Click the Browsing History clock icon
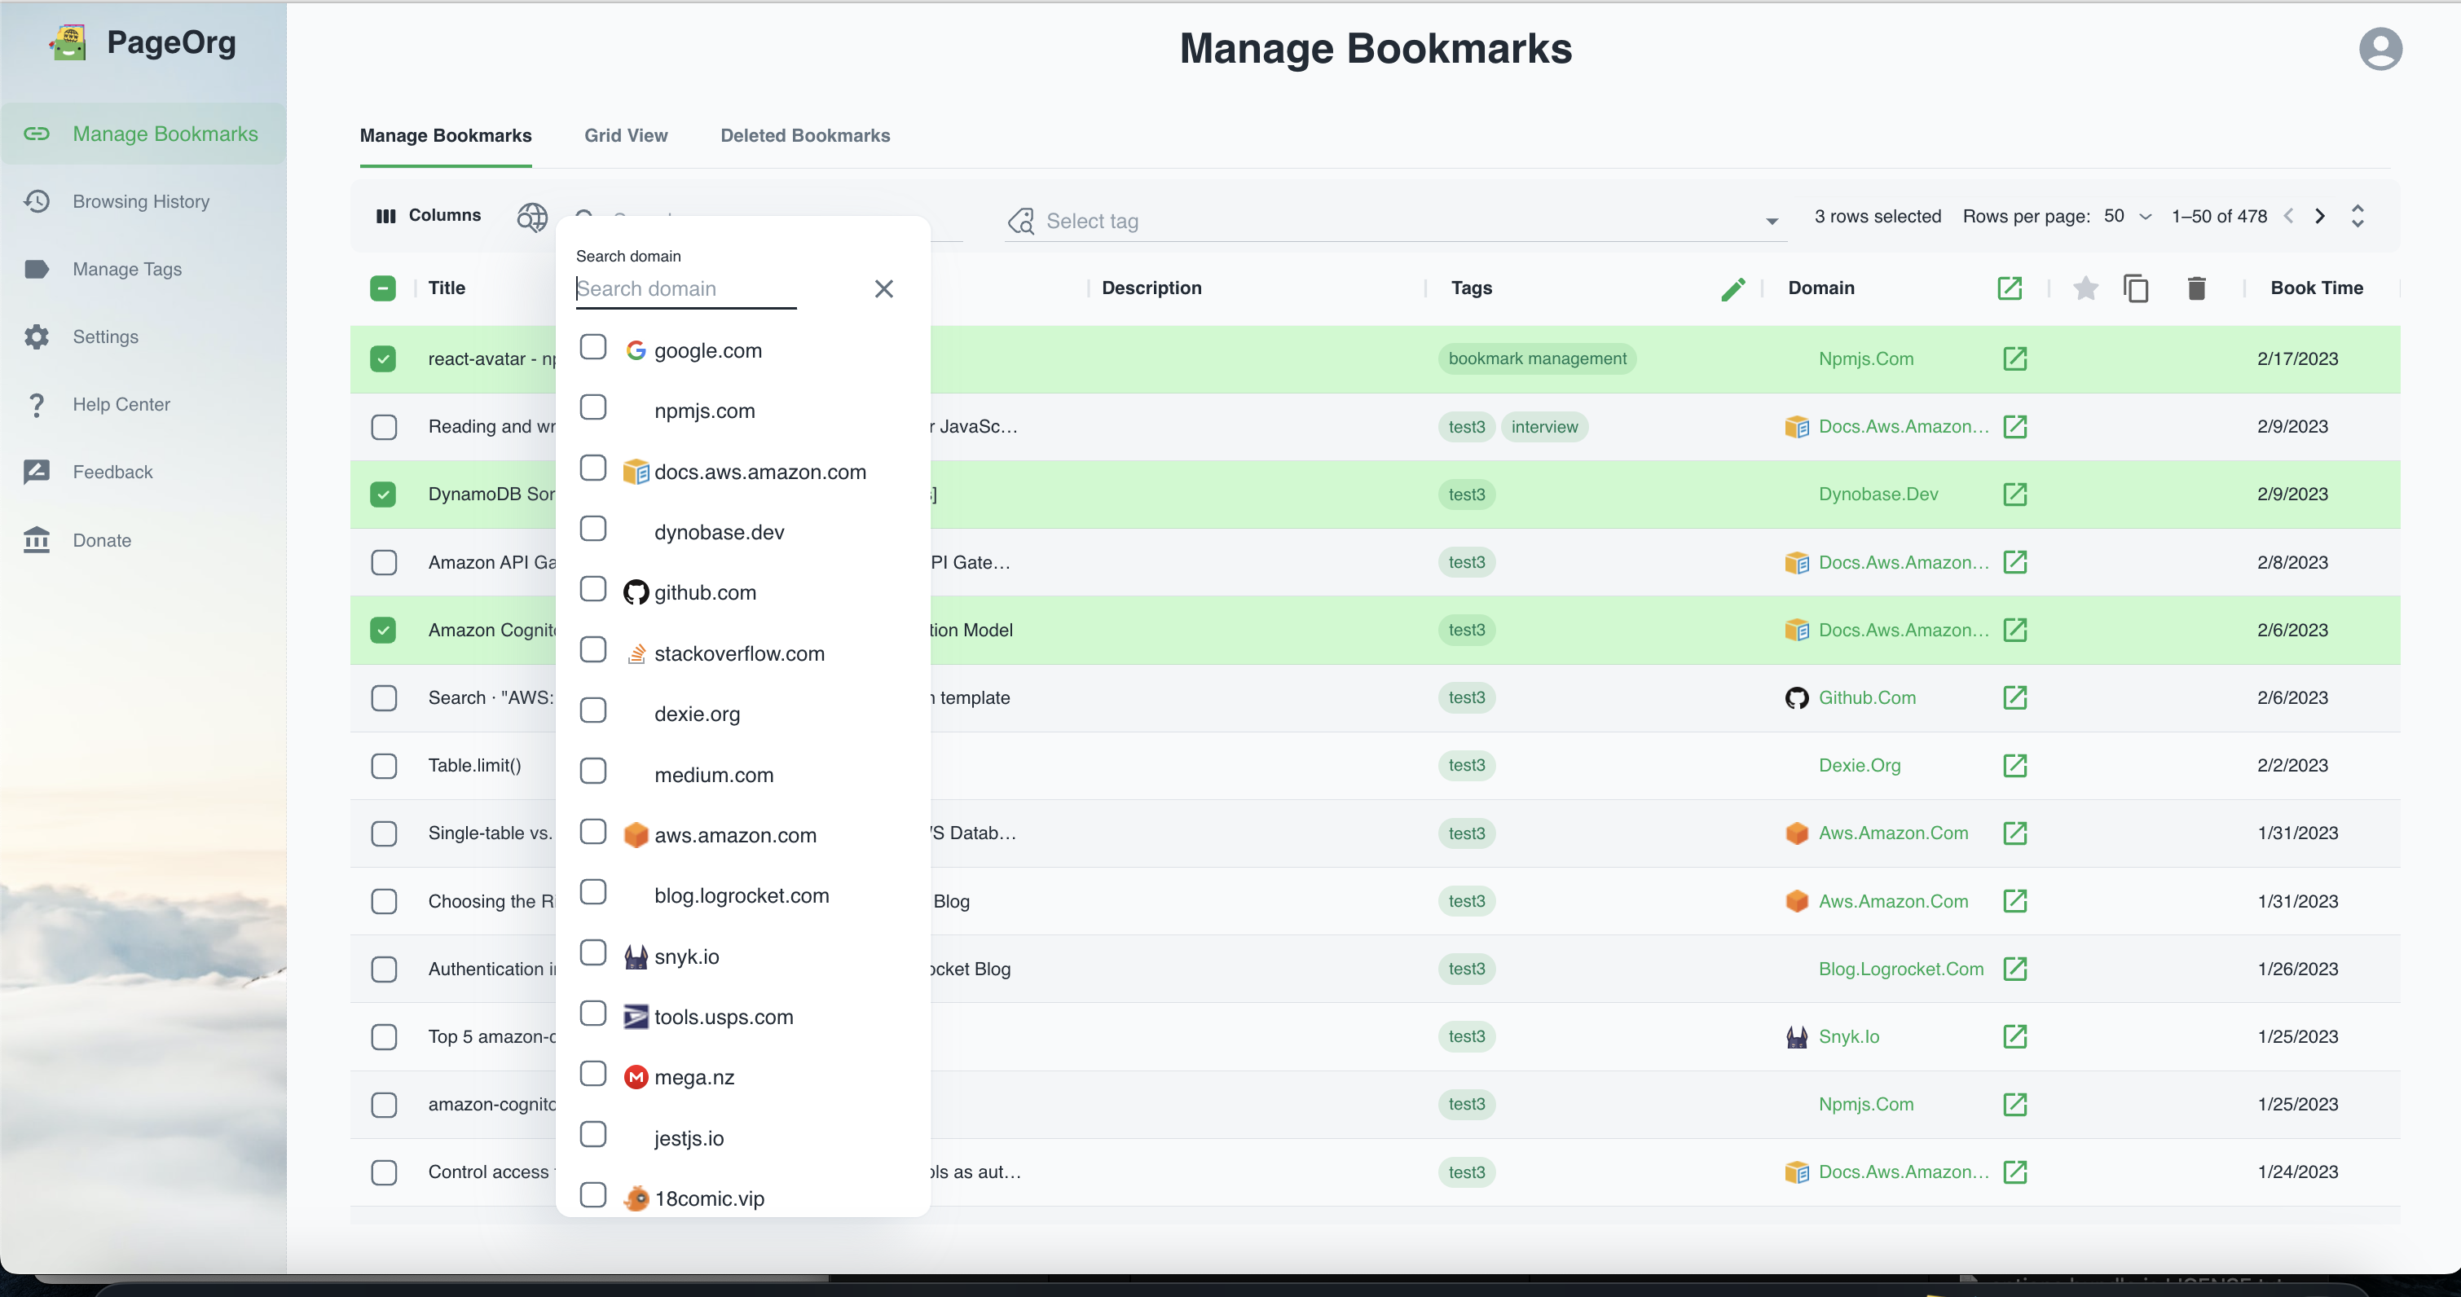 (x=37, y=201)
